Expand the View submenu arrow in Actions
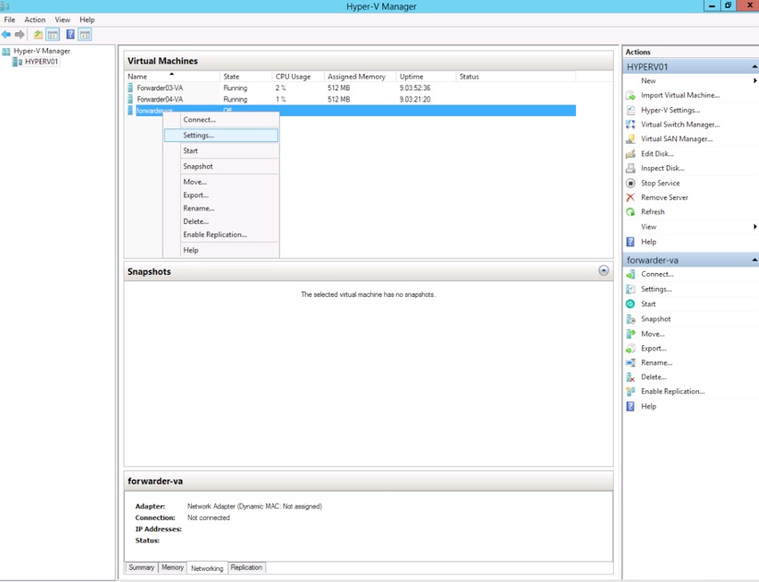Image resolution: width=759 pixels, height=582 pixels. 754,227
